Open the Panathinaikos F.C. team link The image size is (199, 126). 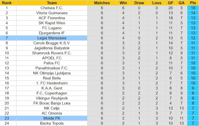(52, 68)
